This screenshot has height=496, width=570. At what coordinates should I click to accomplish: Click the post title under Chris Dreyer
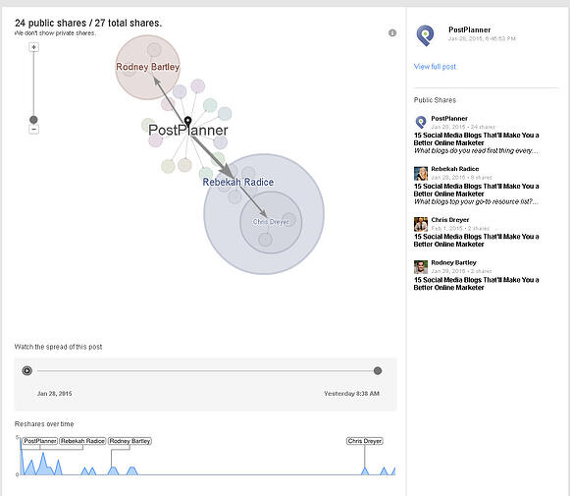click(x=476, y=241)
